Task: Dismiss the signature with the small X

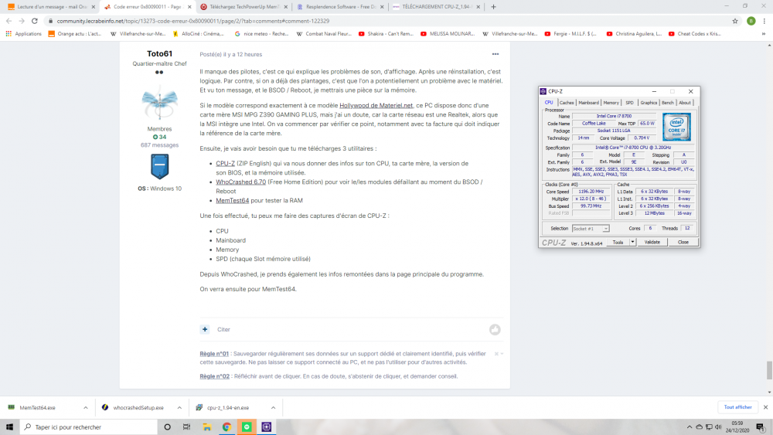Action: (496, 354)
